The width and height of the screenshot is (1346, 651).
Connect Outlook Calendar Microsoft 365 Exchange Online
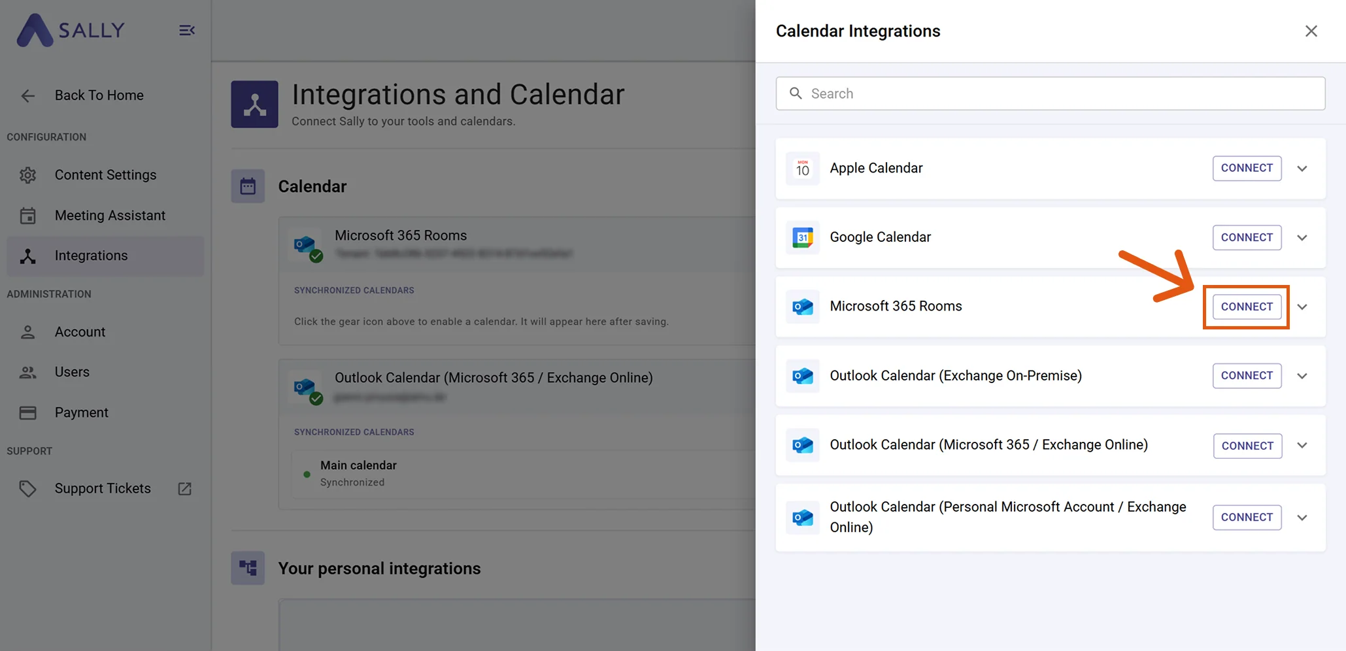point(1247,446)
